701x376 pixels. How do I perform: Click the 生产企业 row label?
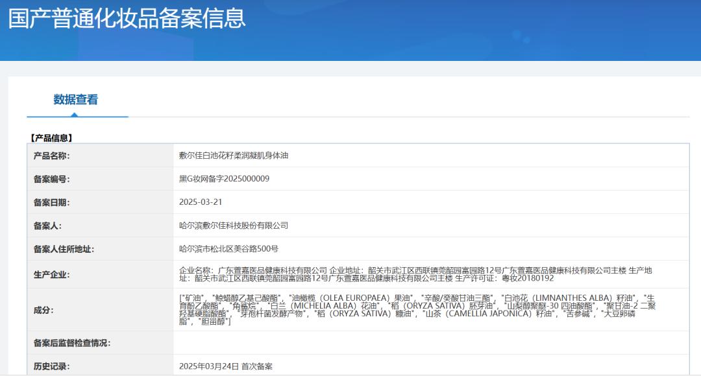point(52,274)
